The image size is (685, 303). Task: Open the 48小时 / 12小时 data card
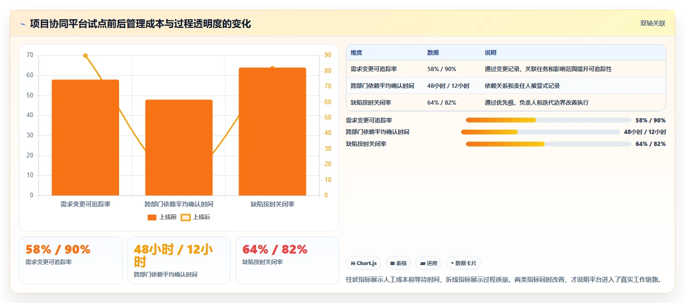point(179,260)
